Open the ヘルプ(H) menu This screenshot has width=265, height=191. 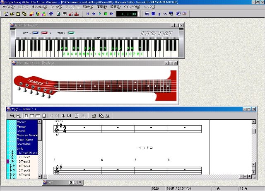tap(149, 7)
